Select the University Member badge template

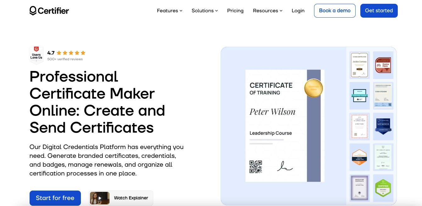[383, 126]
